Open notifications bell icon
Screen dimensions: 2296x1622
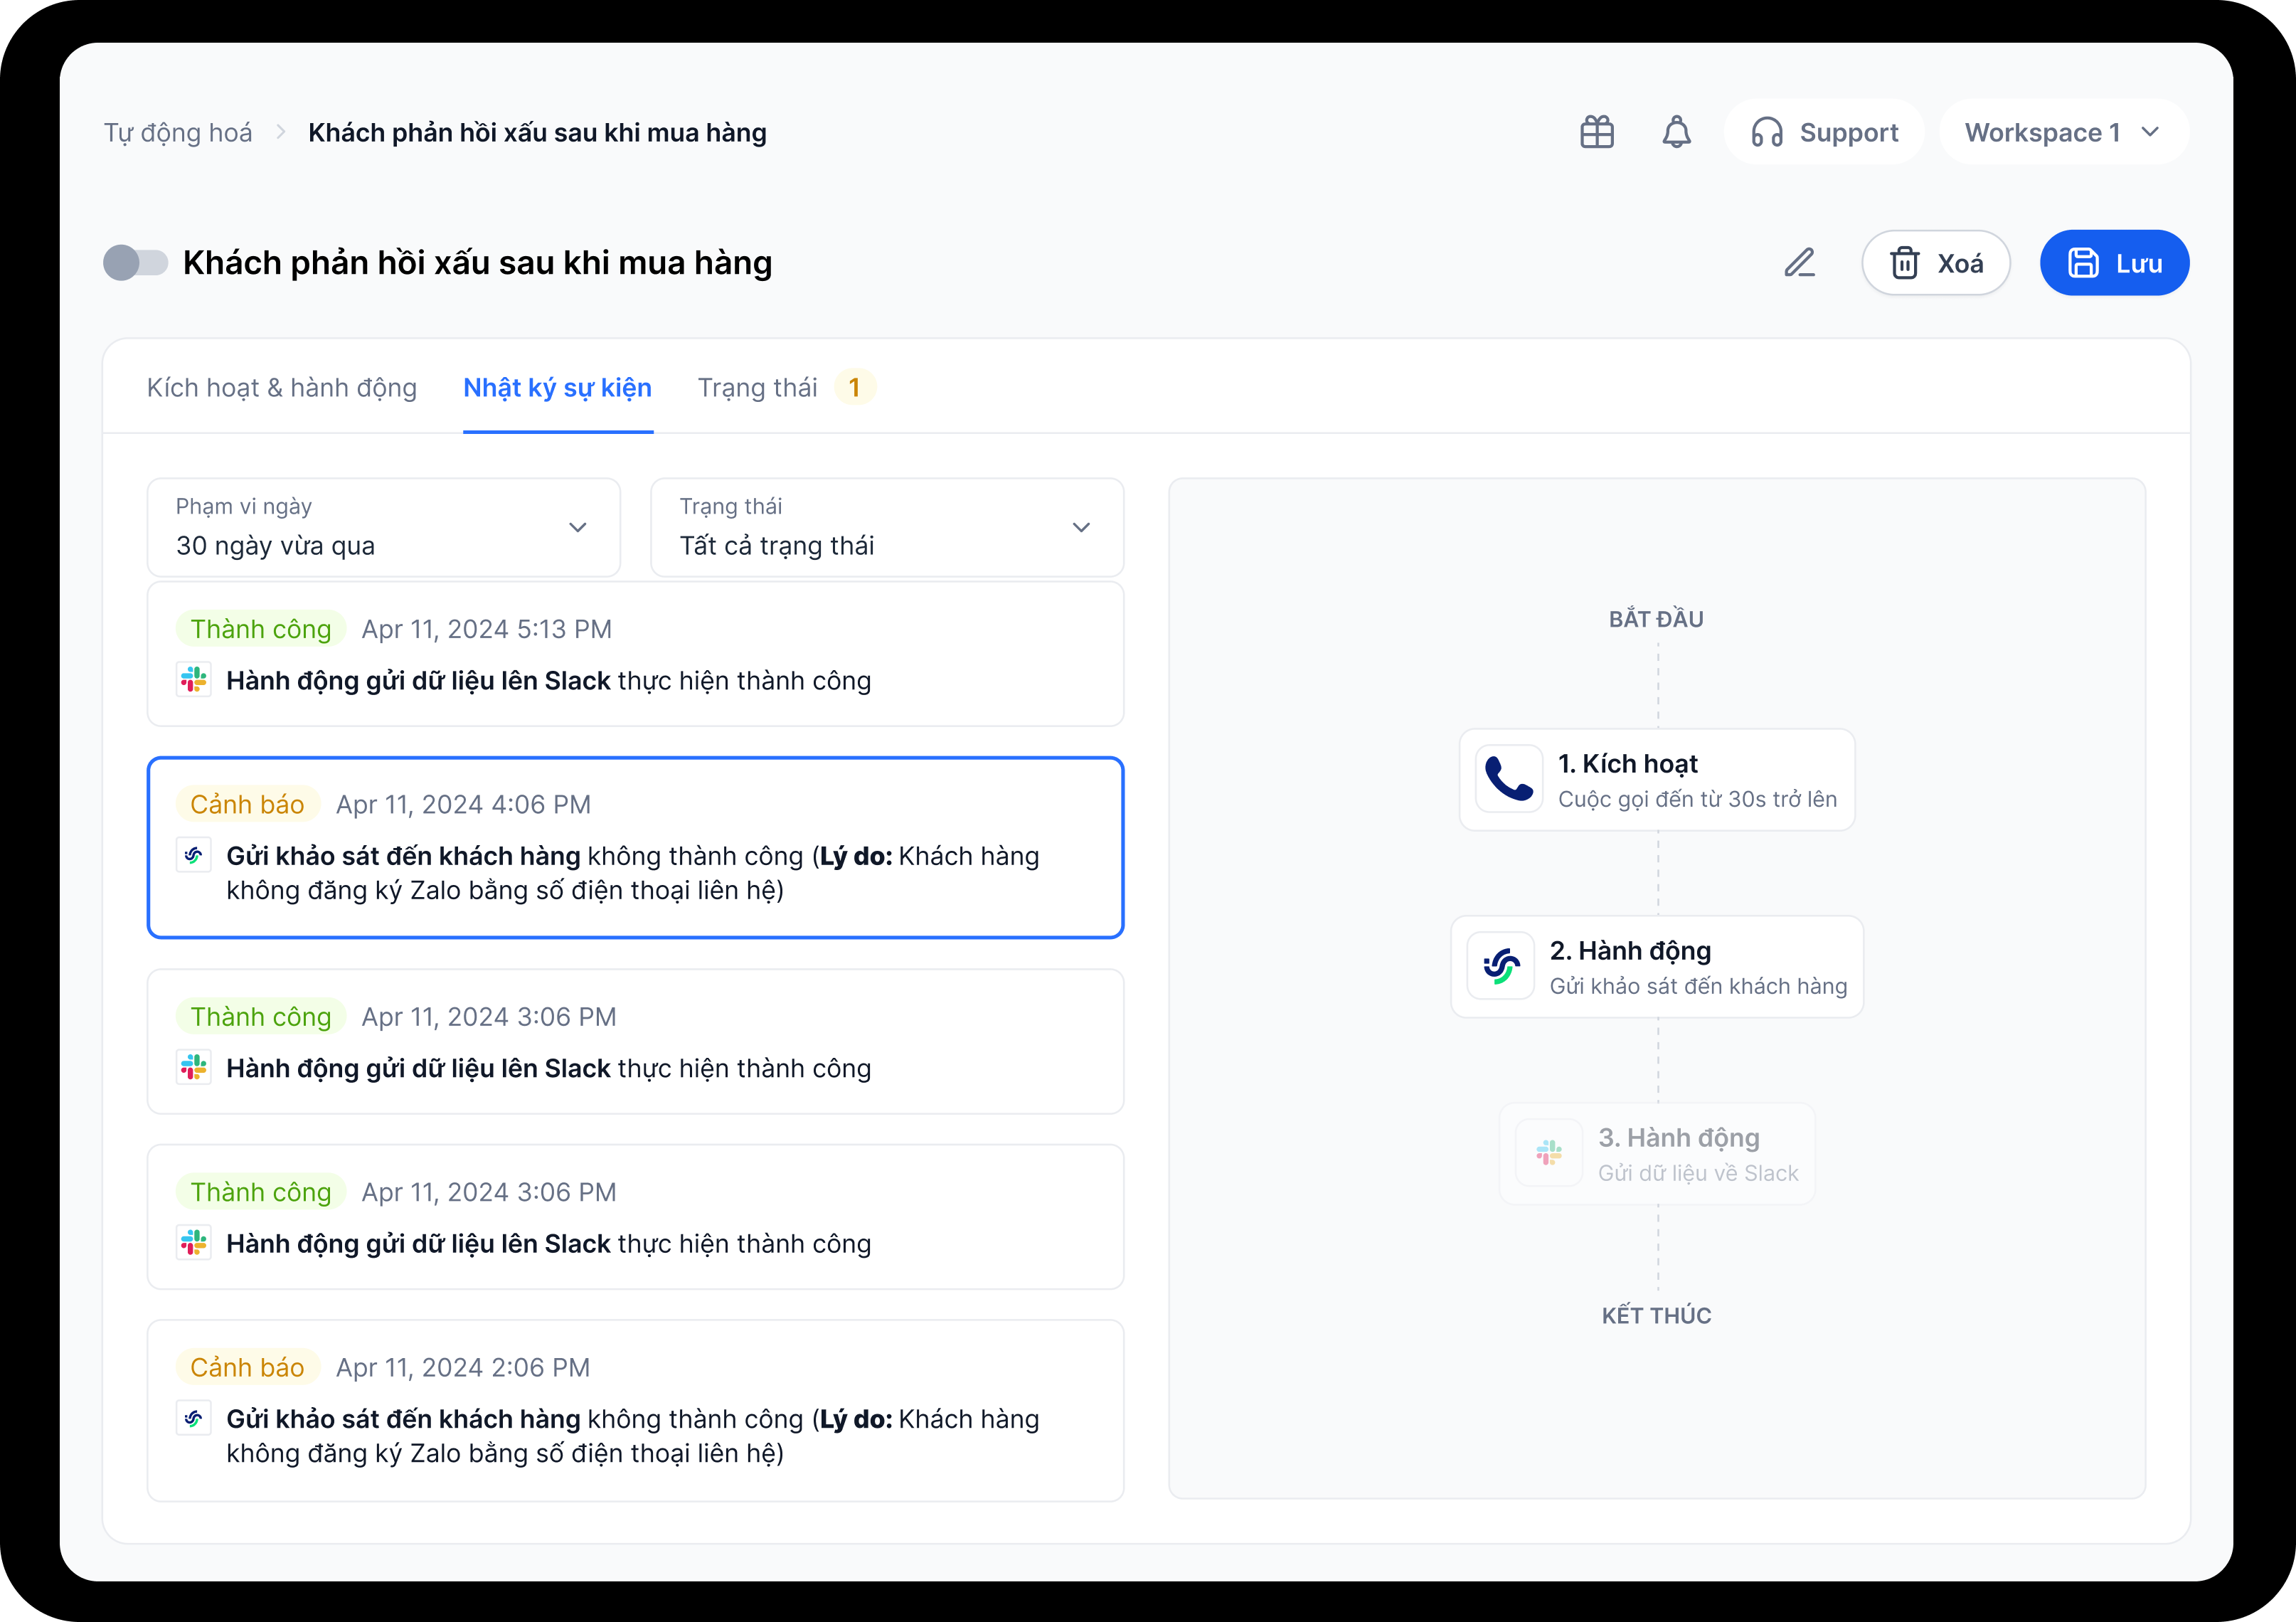(x=1676, y=132)
